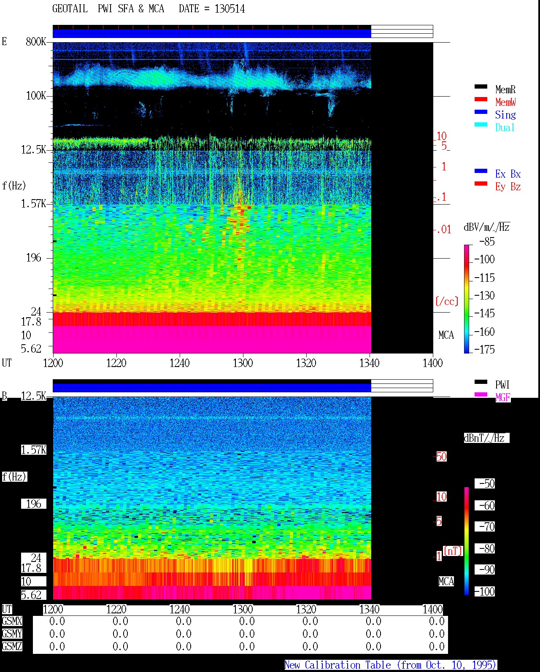Click the 1340 UT label on lower time axis
This screenshot has width=540, height=672.
click(x=369, y=610)
